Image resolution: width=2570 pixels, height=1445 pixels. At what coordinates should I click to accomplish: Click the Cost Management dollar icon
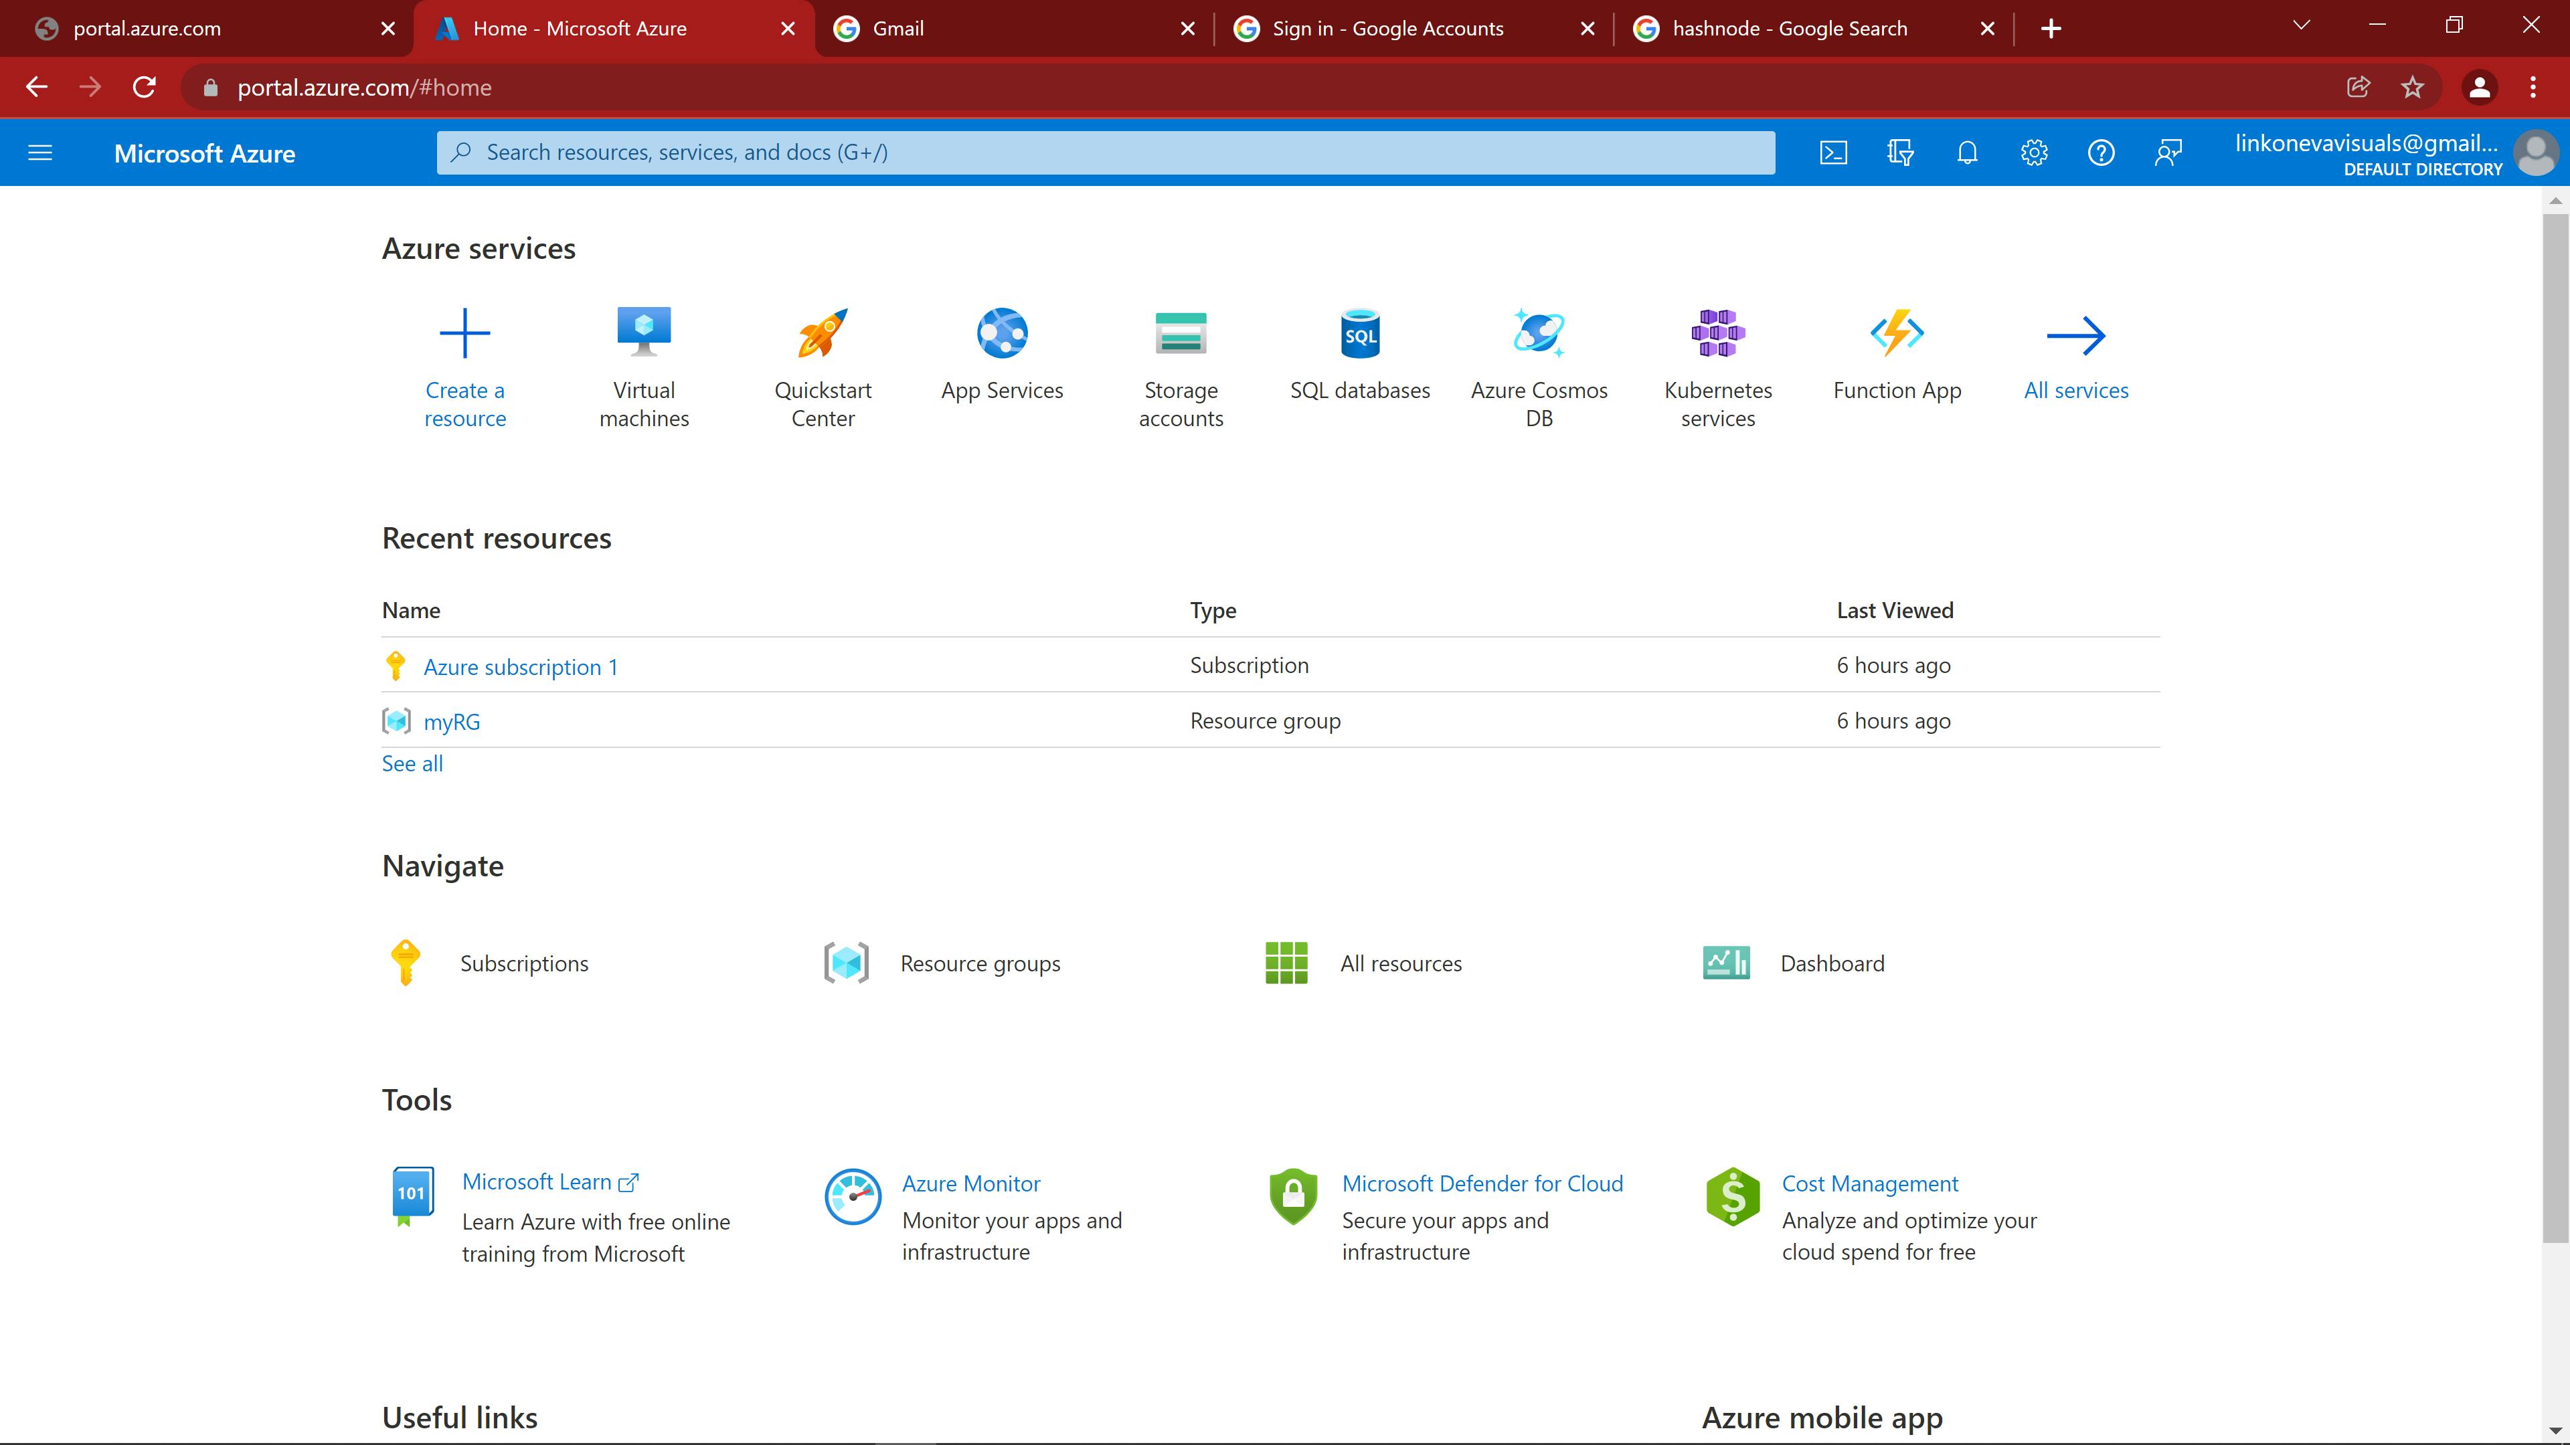click(1733, 1197)
